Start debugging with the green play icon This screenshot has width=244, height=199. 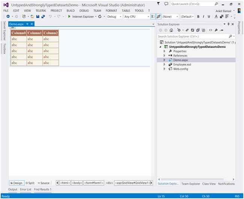(x=69, y=16)
